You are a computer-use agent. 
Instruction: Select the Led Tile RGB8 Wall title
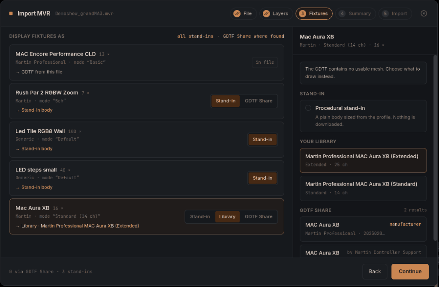[x=40, y=131]
